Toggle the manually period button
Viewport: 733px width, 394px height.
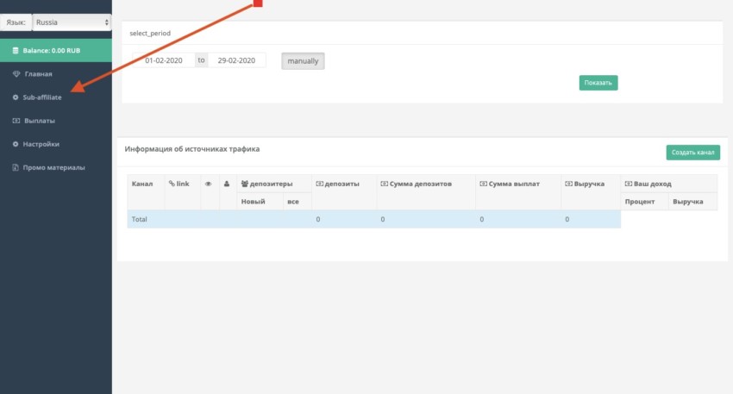(303, 60)
